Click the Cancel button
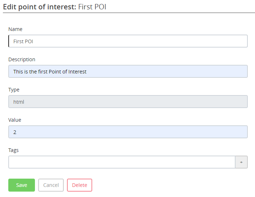The width and height of the screenshot is (255, 197). (51, 185)
